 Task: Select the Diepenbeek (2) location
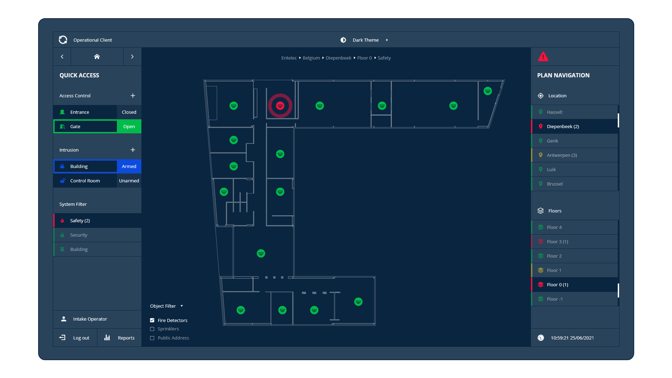574,126
